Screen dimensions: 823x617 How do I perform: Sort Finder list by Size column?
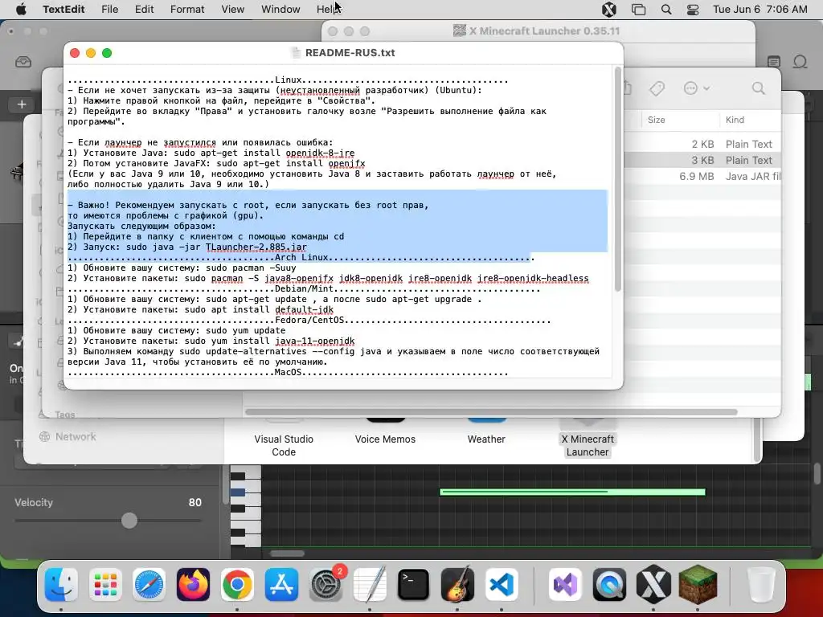pyautogui.click(x=656, y=120)
